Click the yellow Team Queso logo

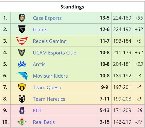coord(22,87)
